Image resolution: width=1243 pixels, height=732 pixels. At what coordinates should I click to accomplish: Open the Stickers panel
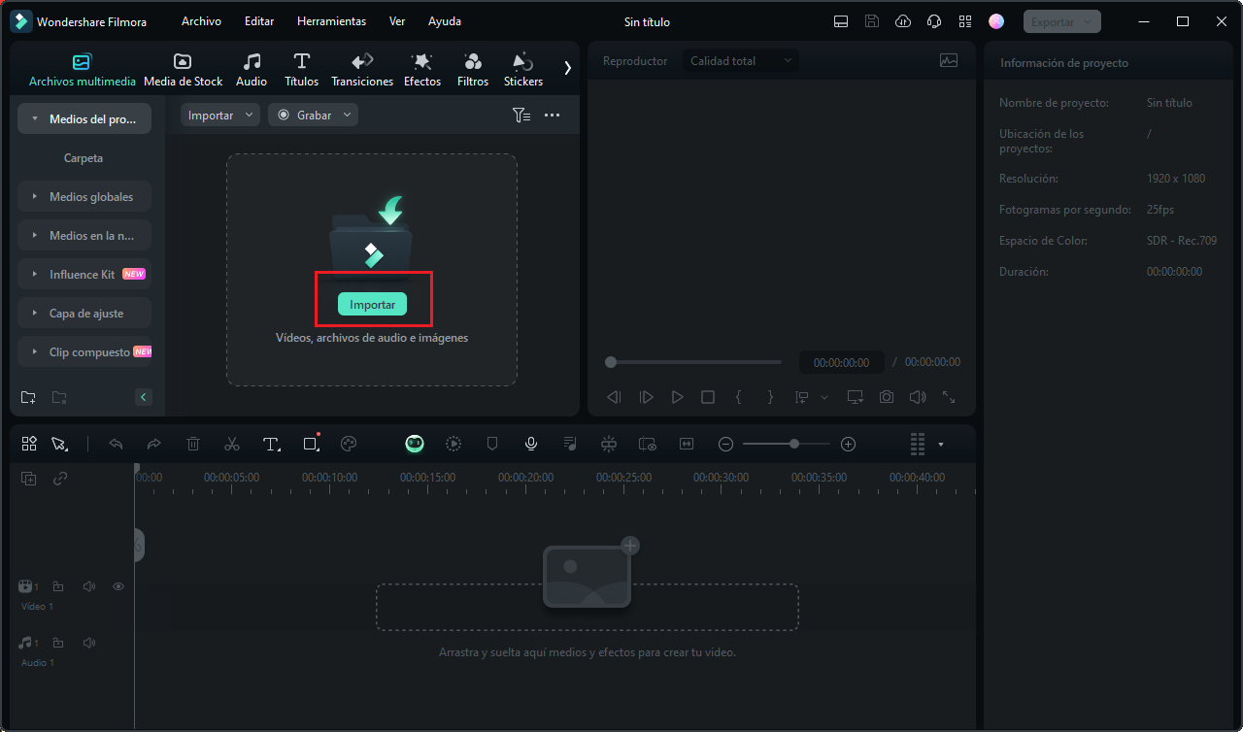tap(522, 70)
